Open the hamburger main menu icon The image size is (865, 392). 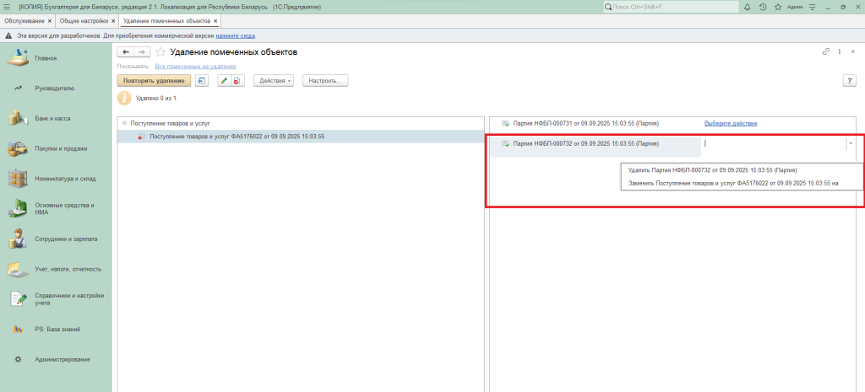pyautogui.click(x=7, y=7)
